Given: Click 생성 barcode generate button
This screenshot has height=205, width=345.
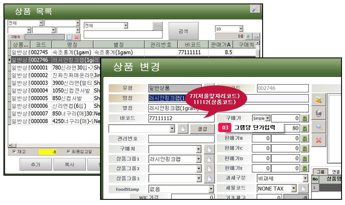Looking at the screenshot, I should pyautogui.click(x=202, y=129).
